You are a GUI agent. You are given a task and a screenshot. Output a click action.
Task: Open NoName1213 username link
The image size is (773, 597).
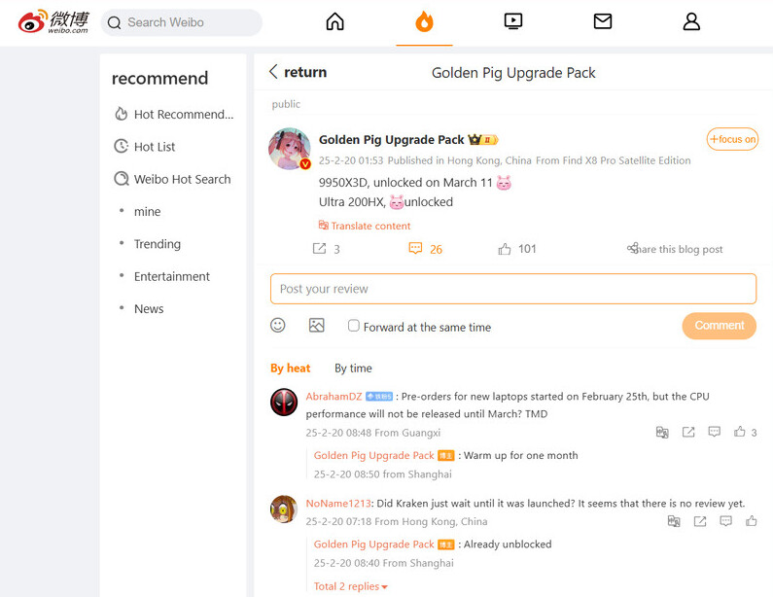point(338,504)
